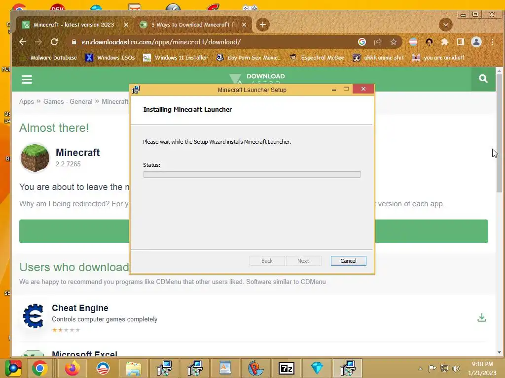Click the Apps breadcrumb link
This screenshot has height=378, width=505.
27,101
